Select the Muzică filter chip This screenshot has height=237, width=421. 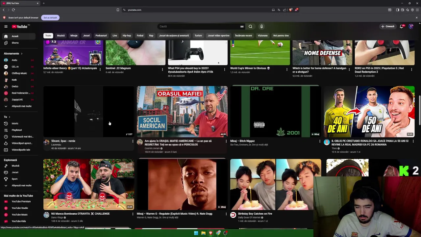coord(61,36)
